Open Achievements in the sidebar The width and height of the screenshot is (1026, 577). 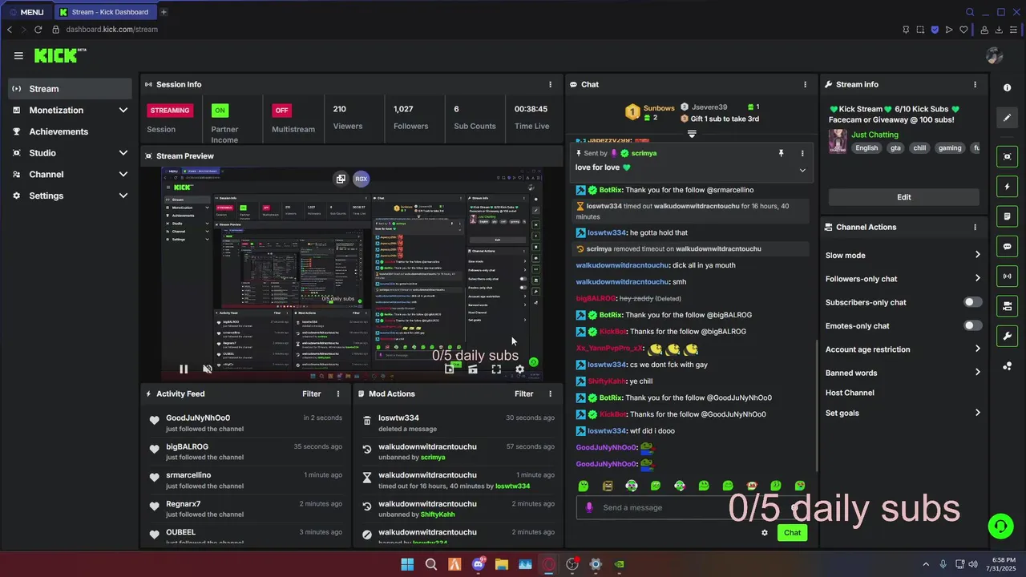click(70, 131)
